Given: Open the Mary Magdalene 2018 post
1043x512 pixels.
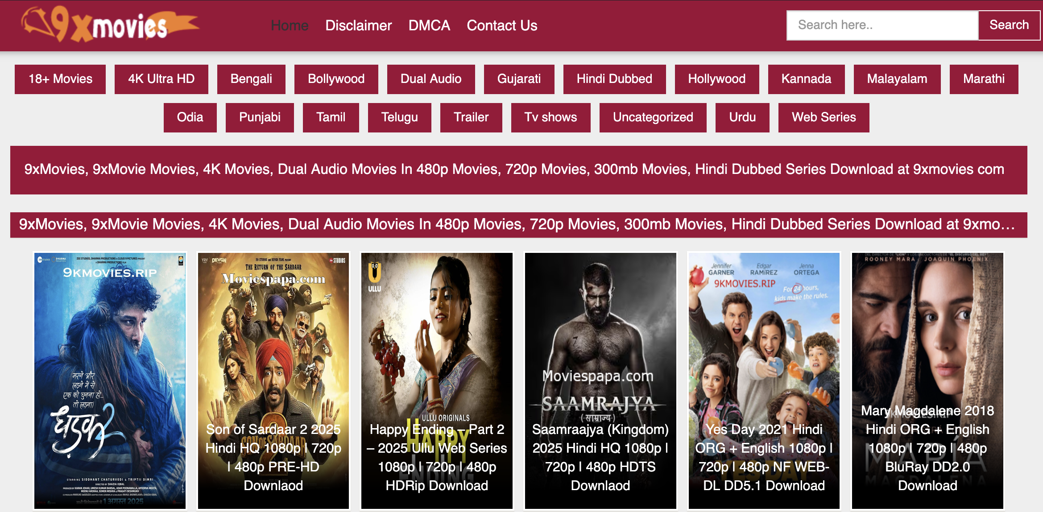Looking at the screenshot, I should point(927,381).
